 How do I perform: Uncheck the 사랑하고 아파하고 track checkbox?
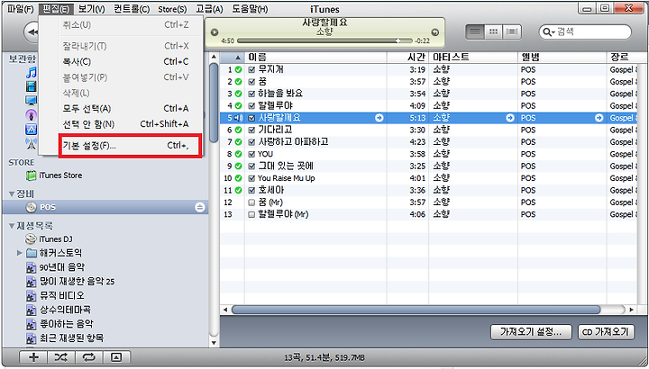251,142
